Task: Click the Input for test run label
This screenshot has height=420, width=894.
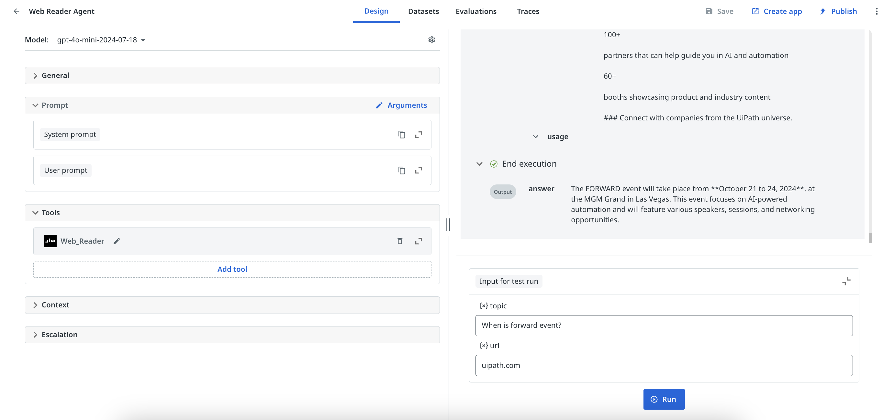Action: [508, 281]
